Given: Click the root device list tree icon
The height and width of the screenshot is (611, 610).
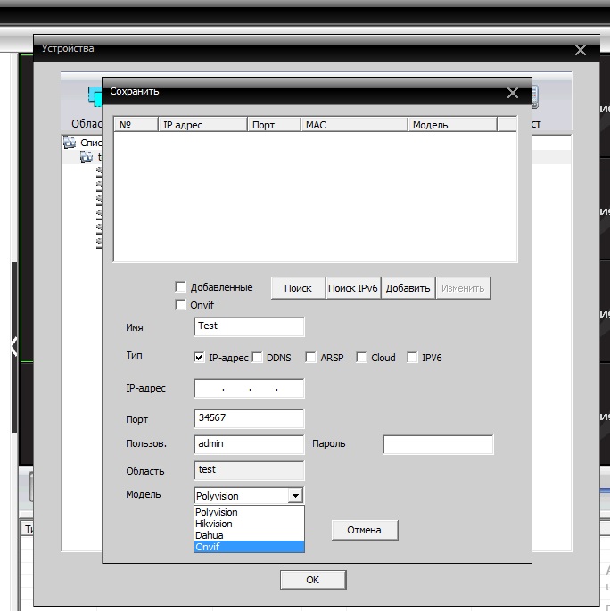Looking at the screenshot, I should 70,143.
